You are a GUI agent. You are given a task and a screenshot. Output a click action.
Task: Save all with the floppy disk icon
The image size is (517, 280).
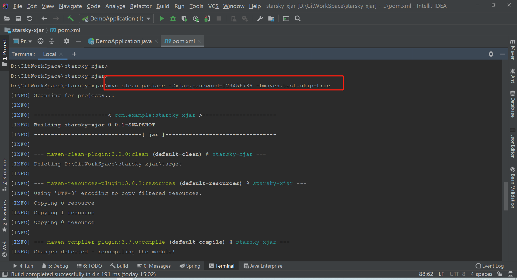coord(18,19)
